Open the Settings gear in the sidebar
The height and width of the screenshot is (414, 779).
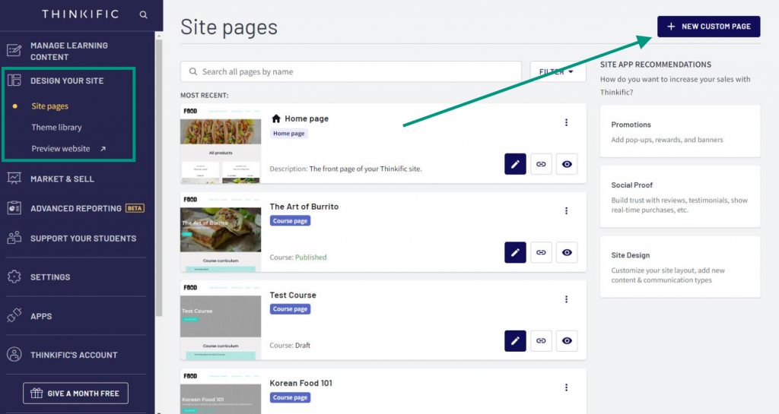14,277
